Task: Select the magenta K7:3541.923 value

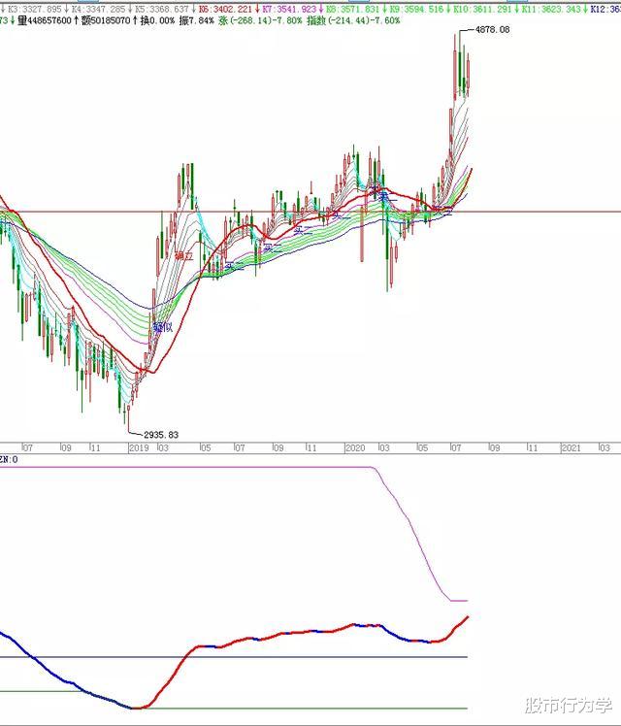Action: (x=289, y=10)
